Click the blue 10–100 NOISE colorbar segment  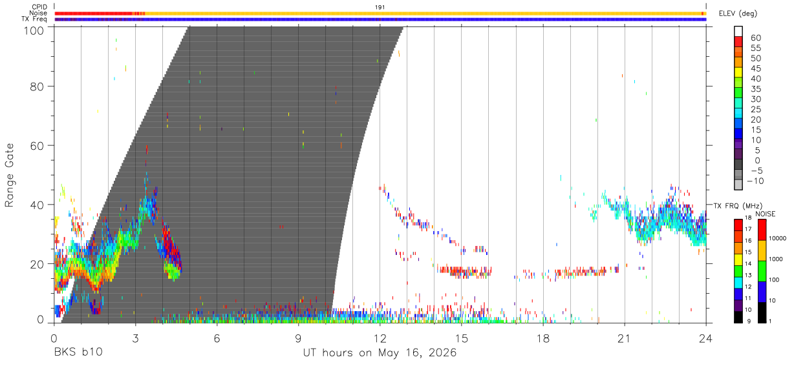tap(762, 290)
